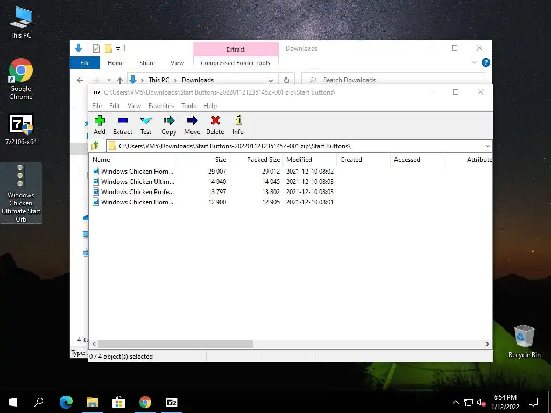The width and height of the screenshot is (551, 413).
Task: Sort by the Accessed column header
Action: (417, 159)
